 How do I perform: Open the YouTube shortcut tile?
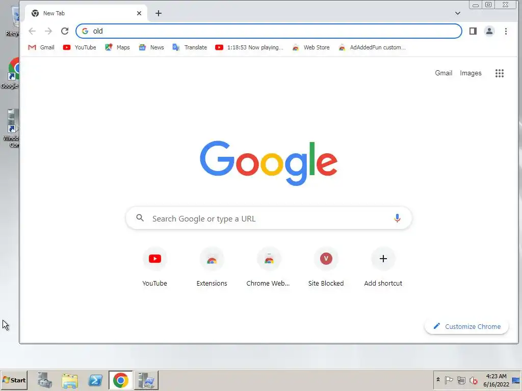155,267
